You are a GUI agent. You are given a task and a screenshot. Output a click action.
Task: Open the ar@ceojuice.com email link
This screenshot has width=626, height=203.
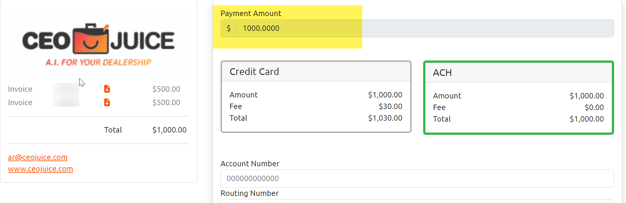point(38,157)
